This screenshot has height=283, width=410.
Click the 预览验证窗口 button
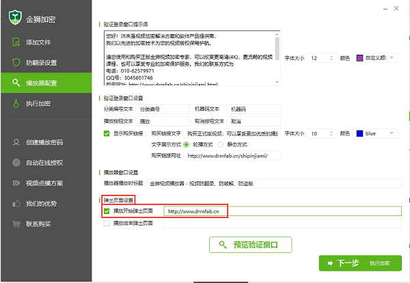251,245
